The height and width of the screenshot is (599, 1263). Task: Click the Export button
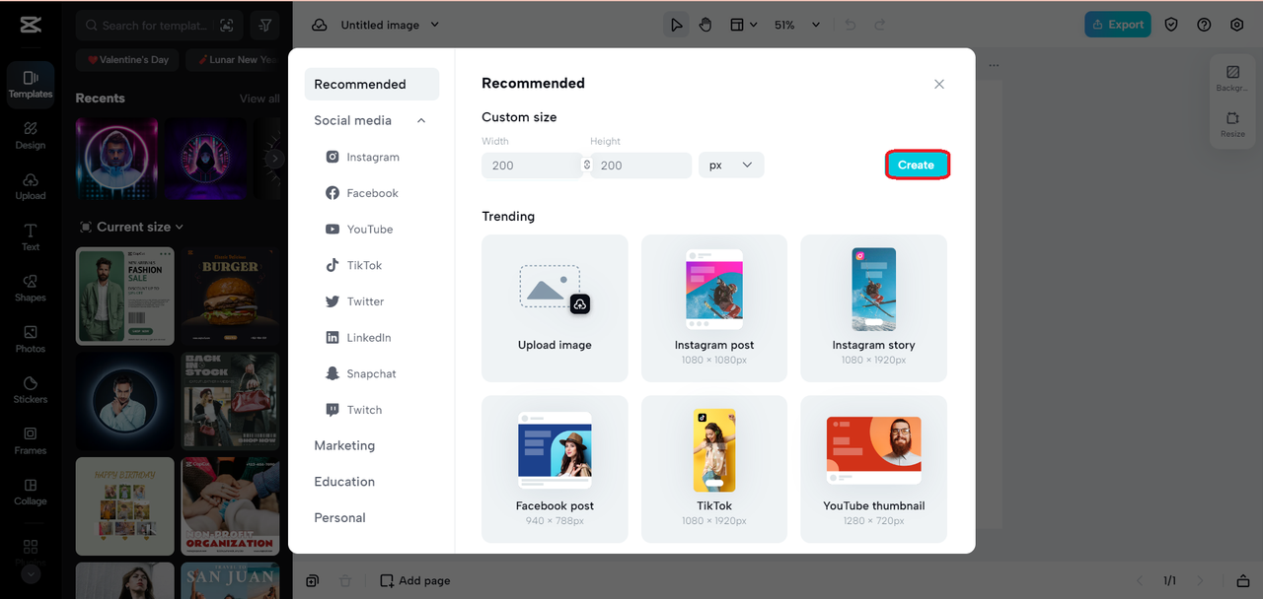pyautogui.click(x=1118, y=25)
